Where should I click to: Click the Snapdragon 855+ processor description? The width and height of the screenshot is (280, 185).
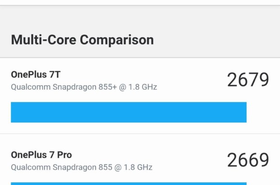point(84,87)
